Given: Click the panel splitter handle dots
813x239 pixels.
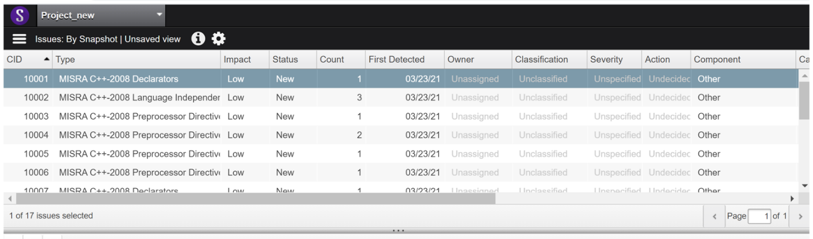Looking at the screenshot, I should [x=398, y=231].
